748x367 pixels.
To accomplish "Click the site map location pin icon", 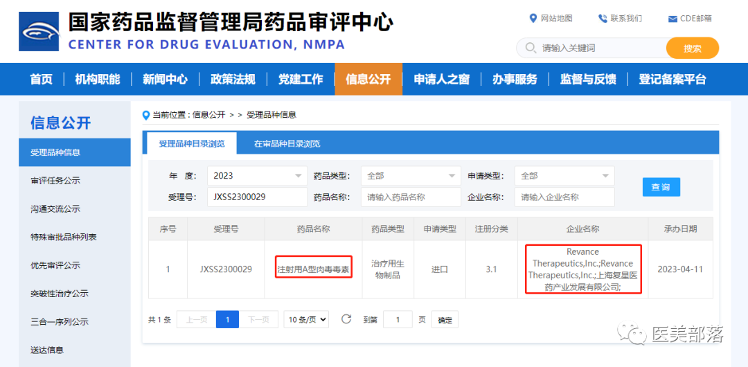I will 533,19.
